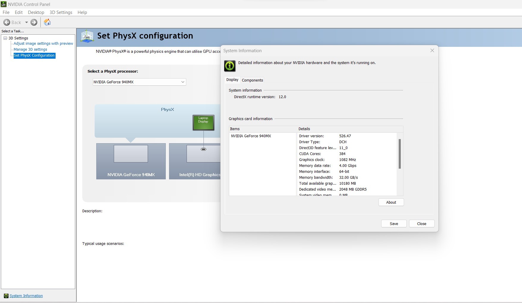The width and height of the screenshot is (522, 303).
Task: Close System Information dialog with X
Action: coord(432,51)
